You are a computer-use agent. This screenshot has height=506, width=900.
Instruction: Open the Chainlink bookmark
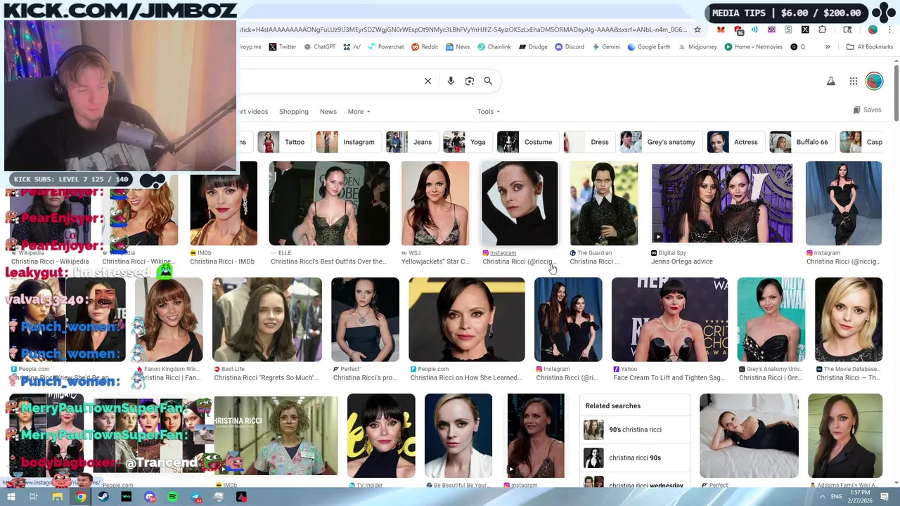(494, 47)
